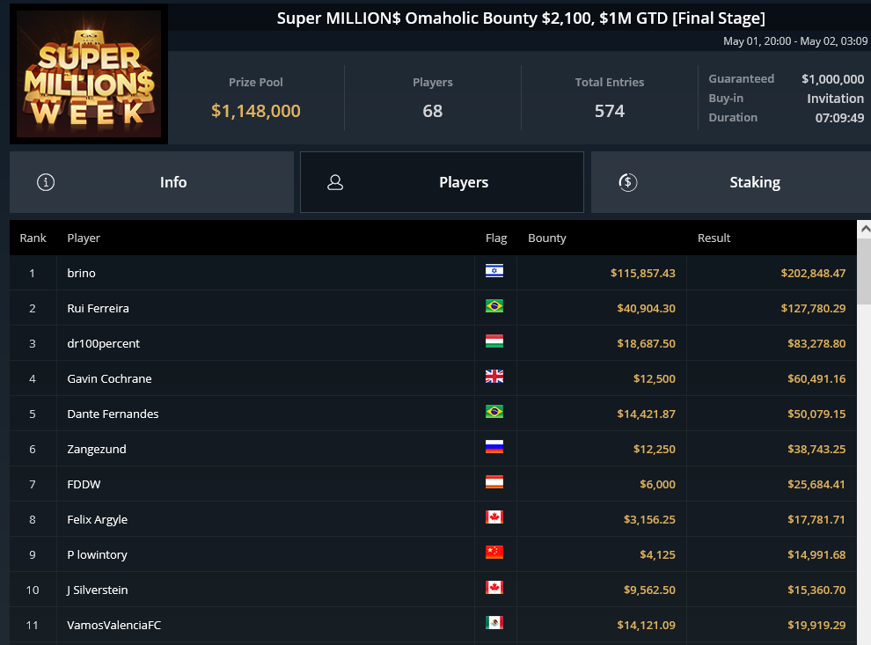Viewport: 871px width, 645px height.
Task: Click the player list scrollbar thumb
Action: (864, 271)
